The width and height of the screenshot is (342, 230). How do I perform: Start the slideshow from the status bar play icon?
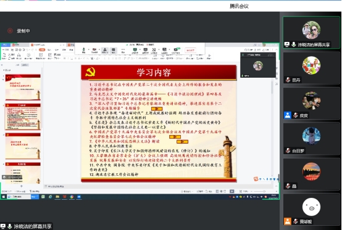point(232,191)
